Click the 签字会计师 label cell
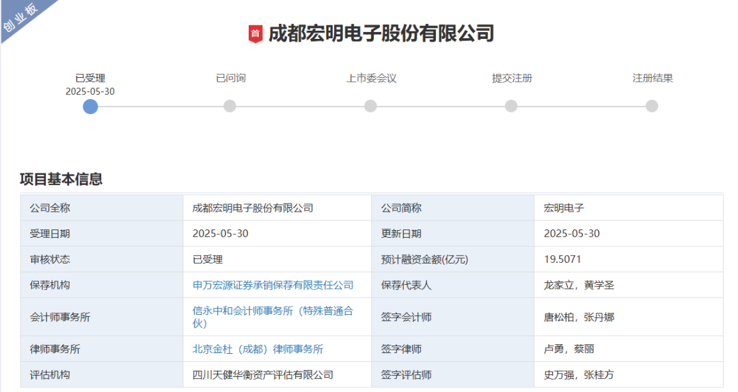Viewport: 738px width, 392px height. (453, 317)
